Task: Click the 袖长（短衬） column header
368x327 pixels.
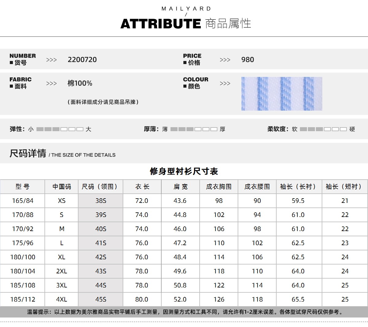Action: (345, 187)
